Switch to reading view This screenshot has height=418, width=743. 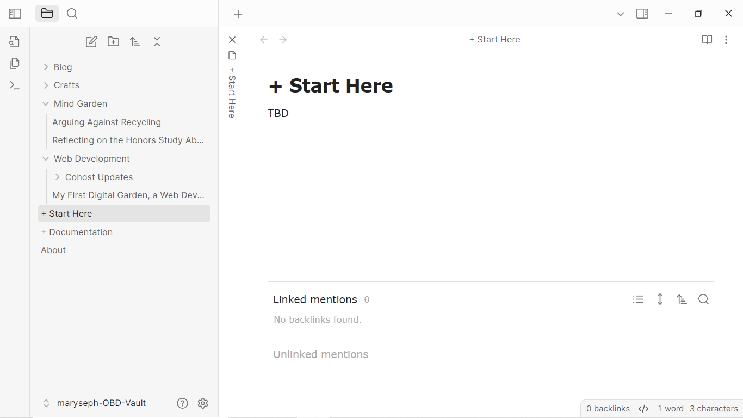707,40
